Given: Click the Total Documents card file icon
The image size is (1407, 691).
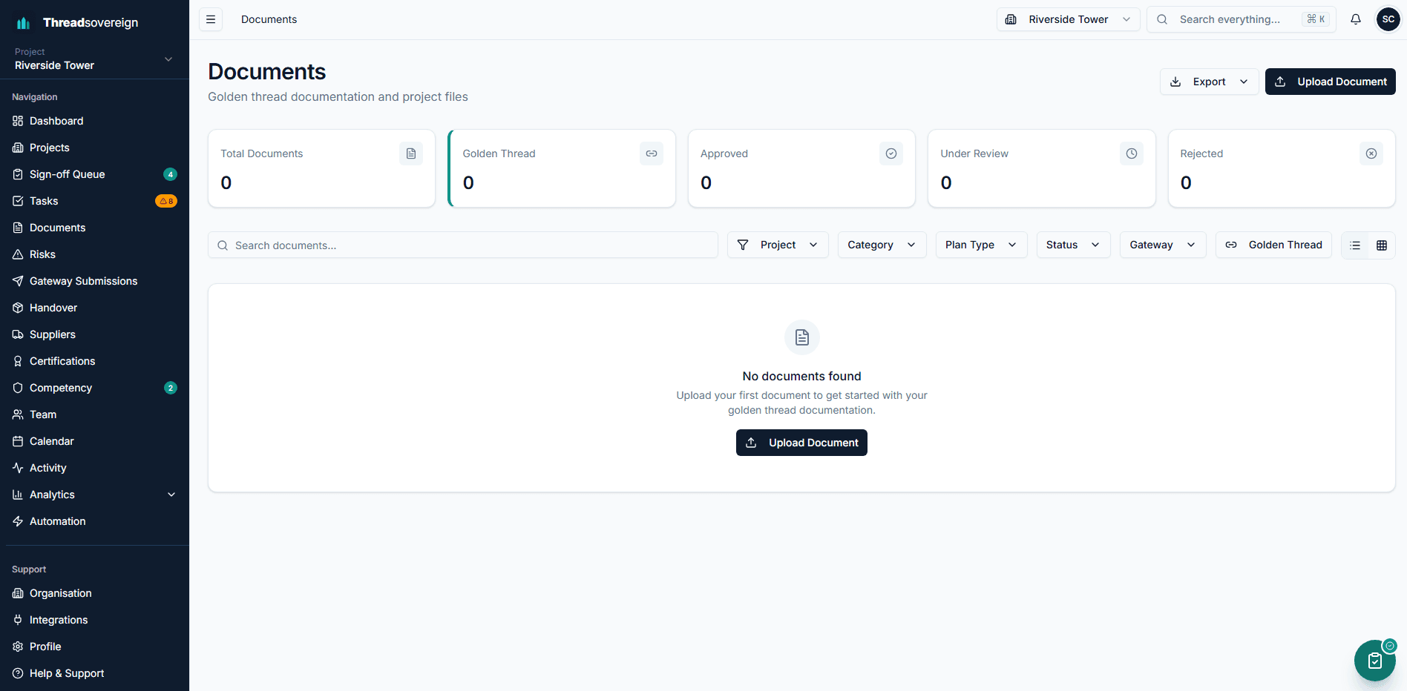Looking at the screenshot, I should coord(411,153).
